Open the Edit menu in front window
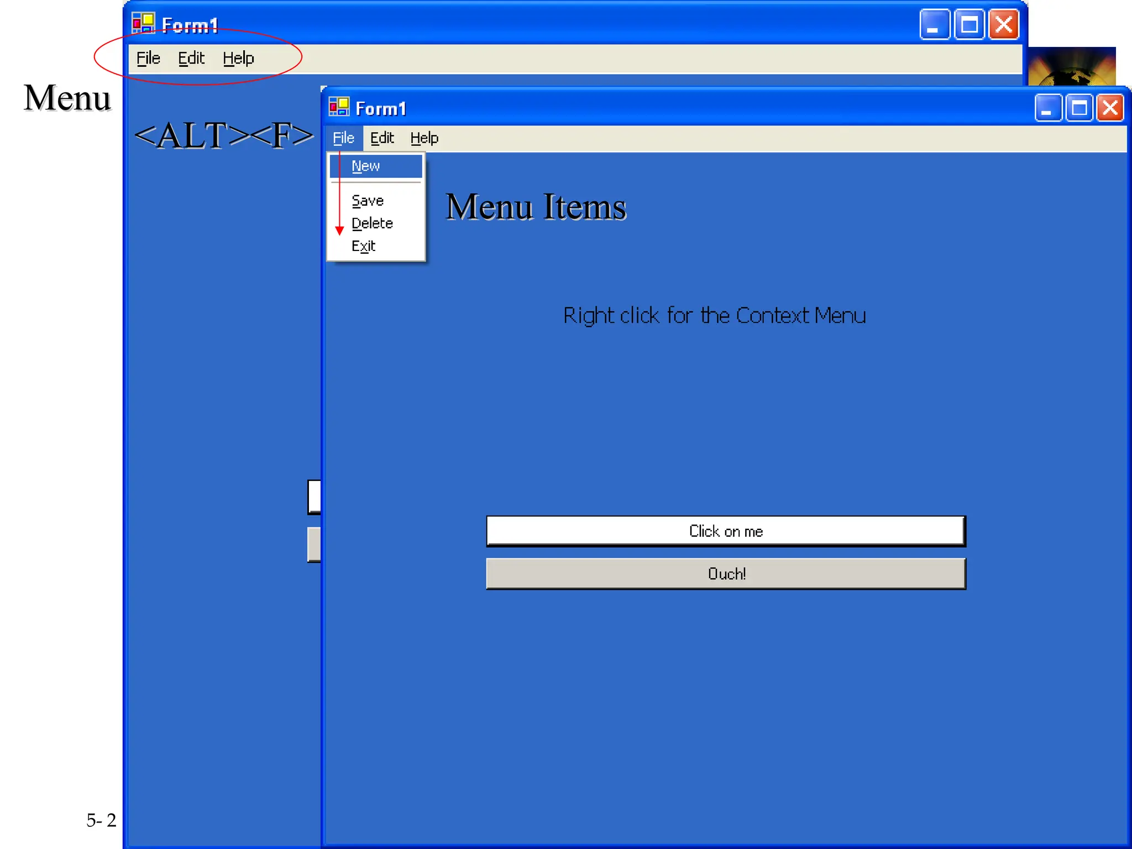Screen dimensions: 1132x849 [x=382, y=138]
